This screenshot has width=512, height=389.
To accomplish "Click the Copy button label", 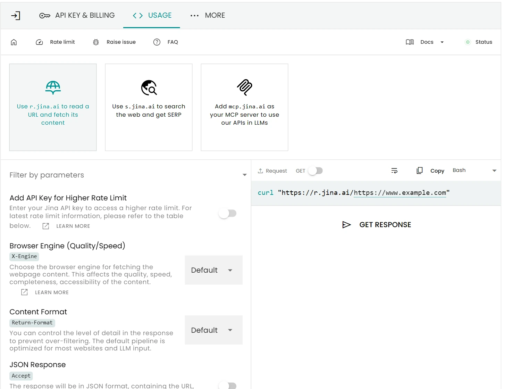I will click(x=437, y=171).
